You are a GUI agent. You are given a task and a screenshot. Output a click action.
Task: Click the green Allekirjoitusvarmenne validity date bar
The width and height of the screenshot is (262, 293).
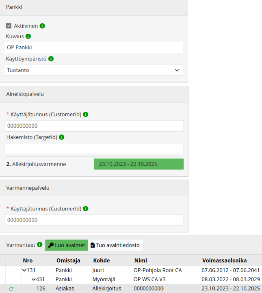[x=139, y=164]
